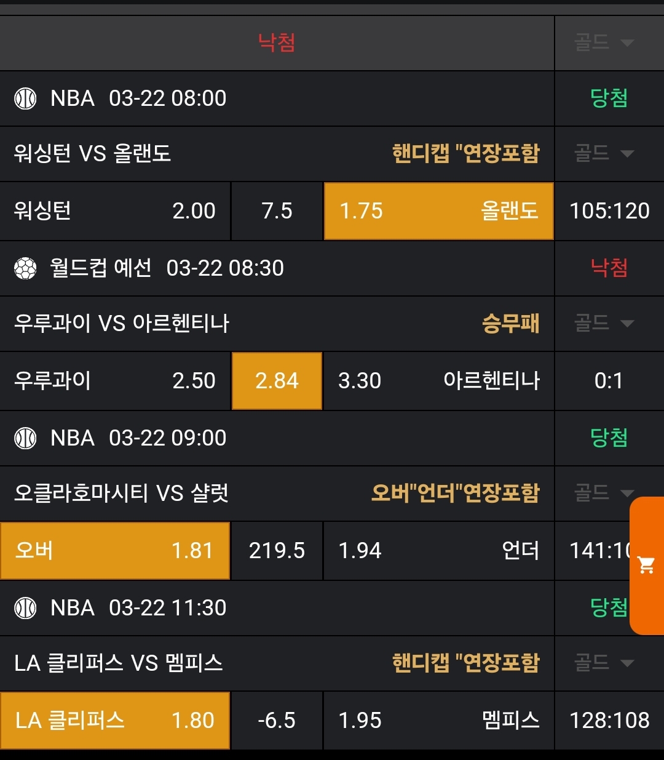Toggle 오버 1.81 bet selection
The width and height of the screenshot is (664, 760).
115,551
